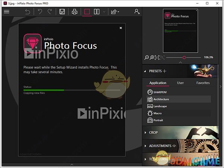Apply the Portrait preset

click(x=179, y=120)
